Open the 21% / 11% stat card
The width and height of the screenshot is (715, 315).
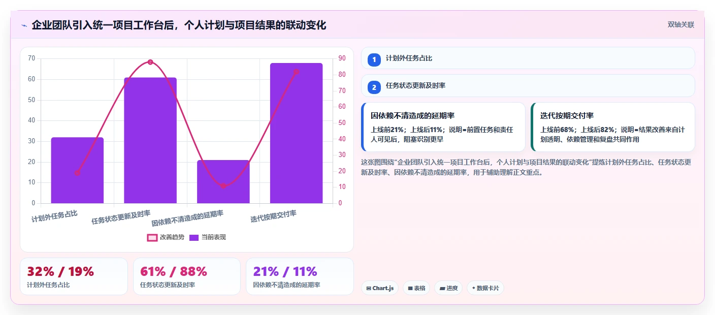point(300,276)
